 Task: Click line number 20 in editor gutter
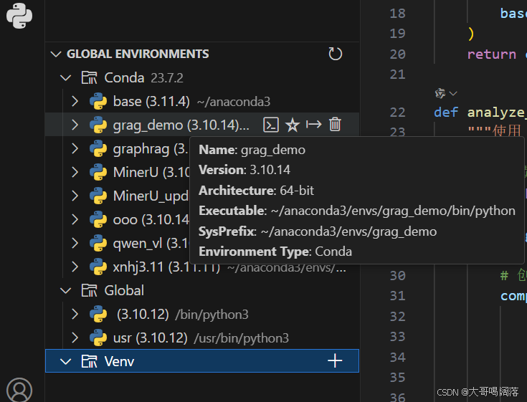(x=398, y=54)
